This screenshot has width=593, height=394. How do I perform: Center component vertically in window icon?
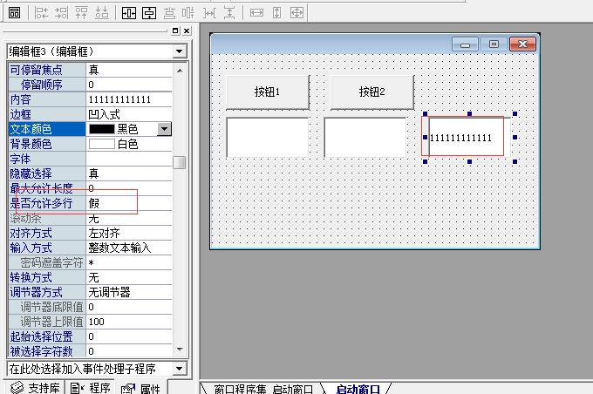click(149, 13)
